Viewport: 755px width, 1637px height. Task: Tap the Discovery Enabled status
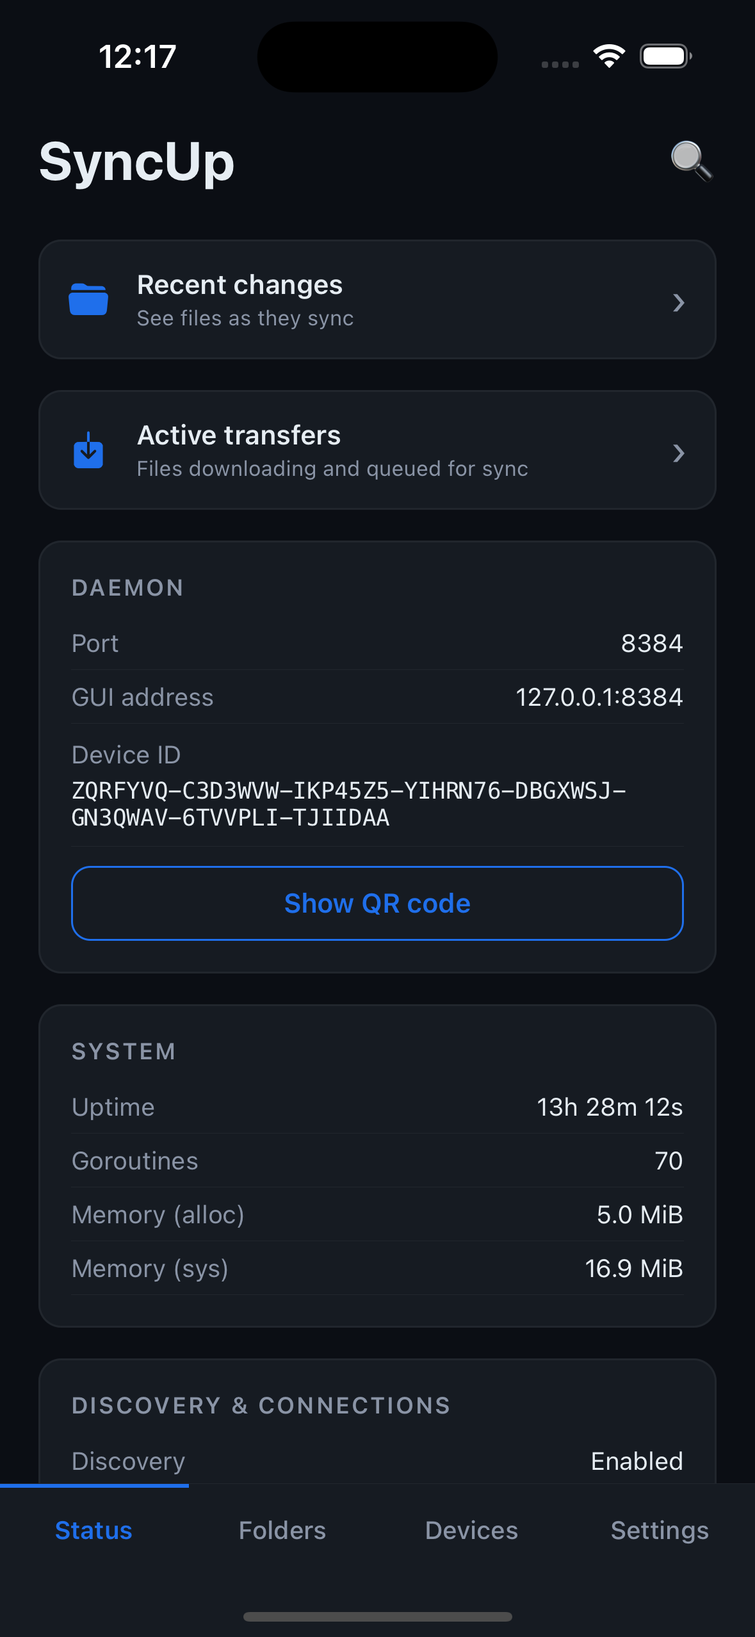(x=637, y=1462)
